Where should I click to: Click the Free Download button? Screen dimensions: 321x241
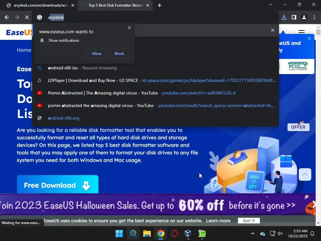[x=58, y=184]
